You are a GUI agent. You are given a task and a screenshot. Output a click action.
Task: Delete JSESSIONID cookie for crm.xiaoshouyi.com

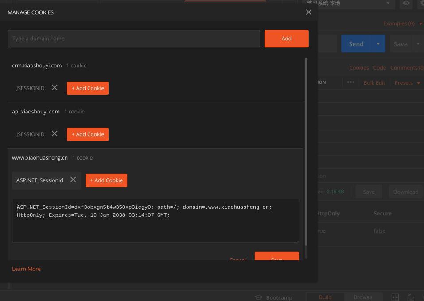54,88
